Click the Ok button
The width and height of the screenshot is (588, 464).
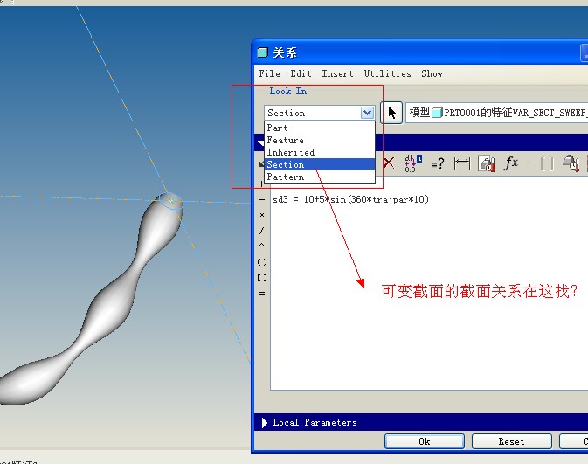(425, 441)
